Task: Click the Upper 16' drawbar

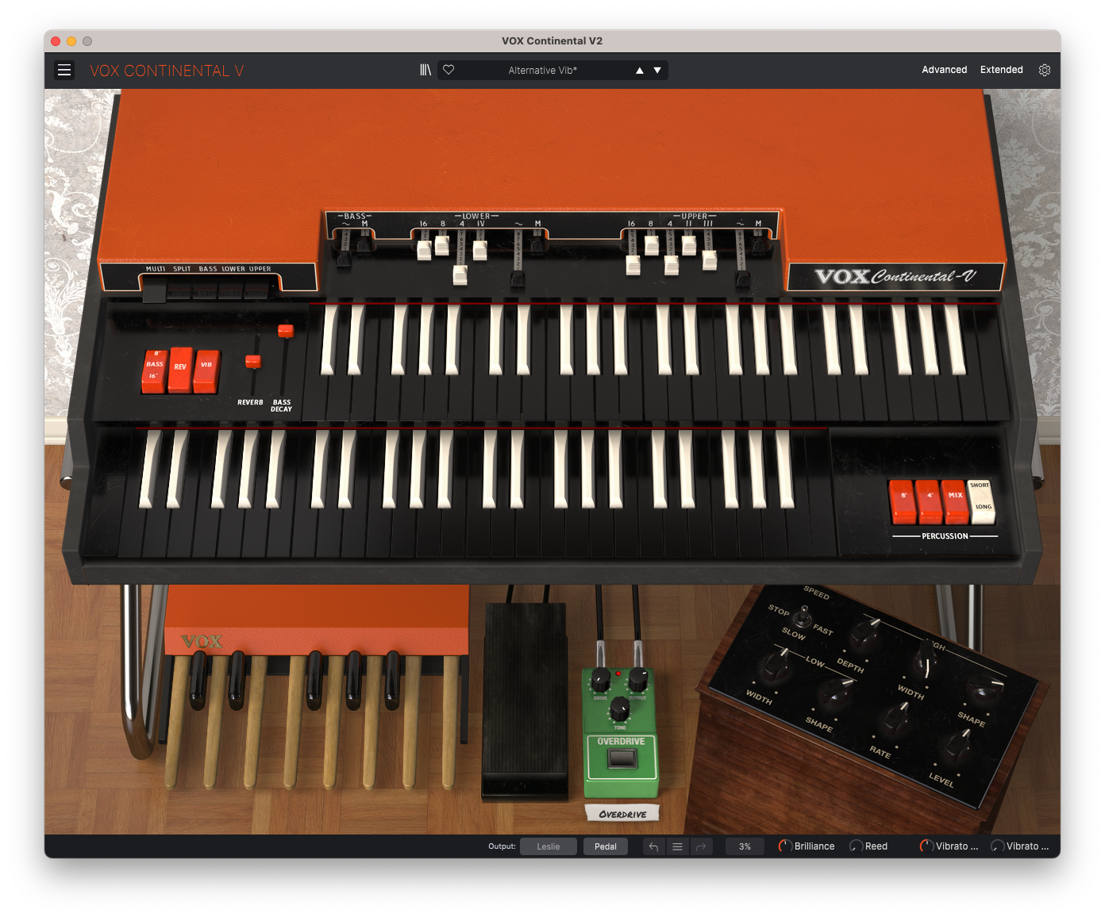Action: click(633, 265)
